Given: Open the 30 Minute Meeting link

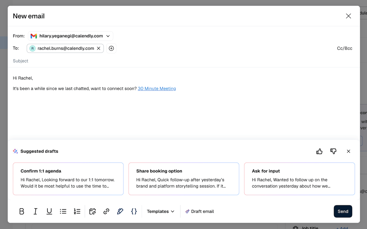Looking at the screenshot, I should [x=157, y=89].
